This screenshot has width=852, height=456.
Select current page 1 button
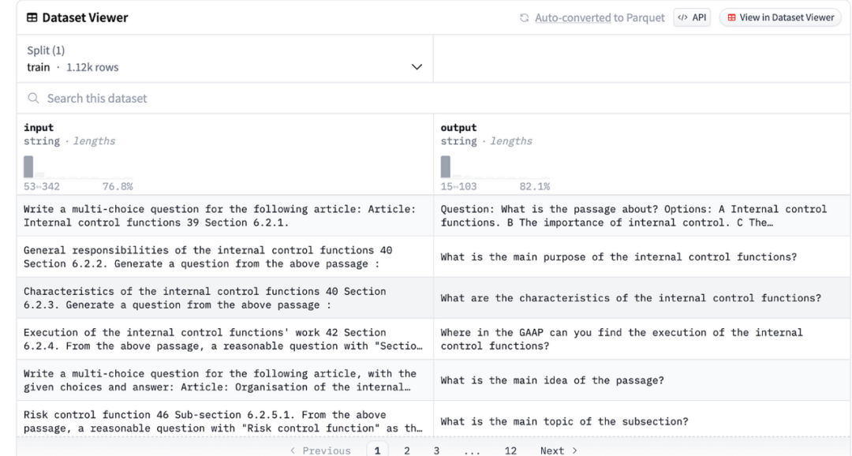pos(377,450)
